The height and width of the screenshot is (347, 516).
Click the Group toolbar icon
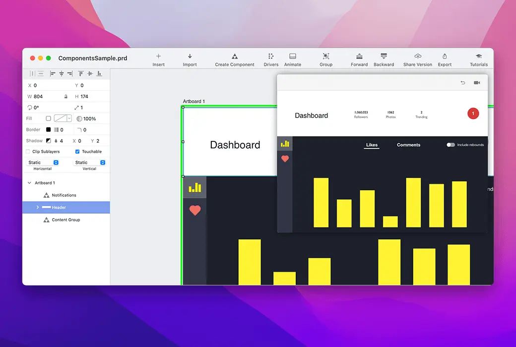[326, 56]
